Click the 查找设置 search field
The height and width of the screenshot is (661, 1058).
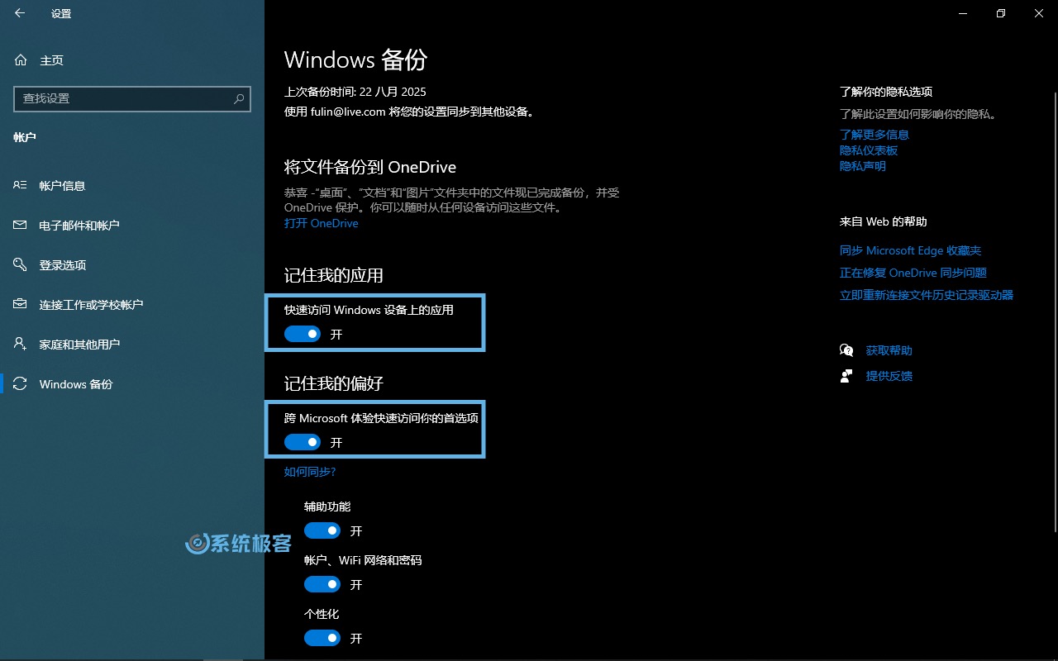pyautogui.click(x=132, y=98)
